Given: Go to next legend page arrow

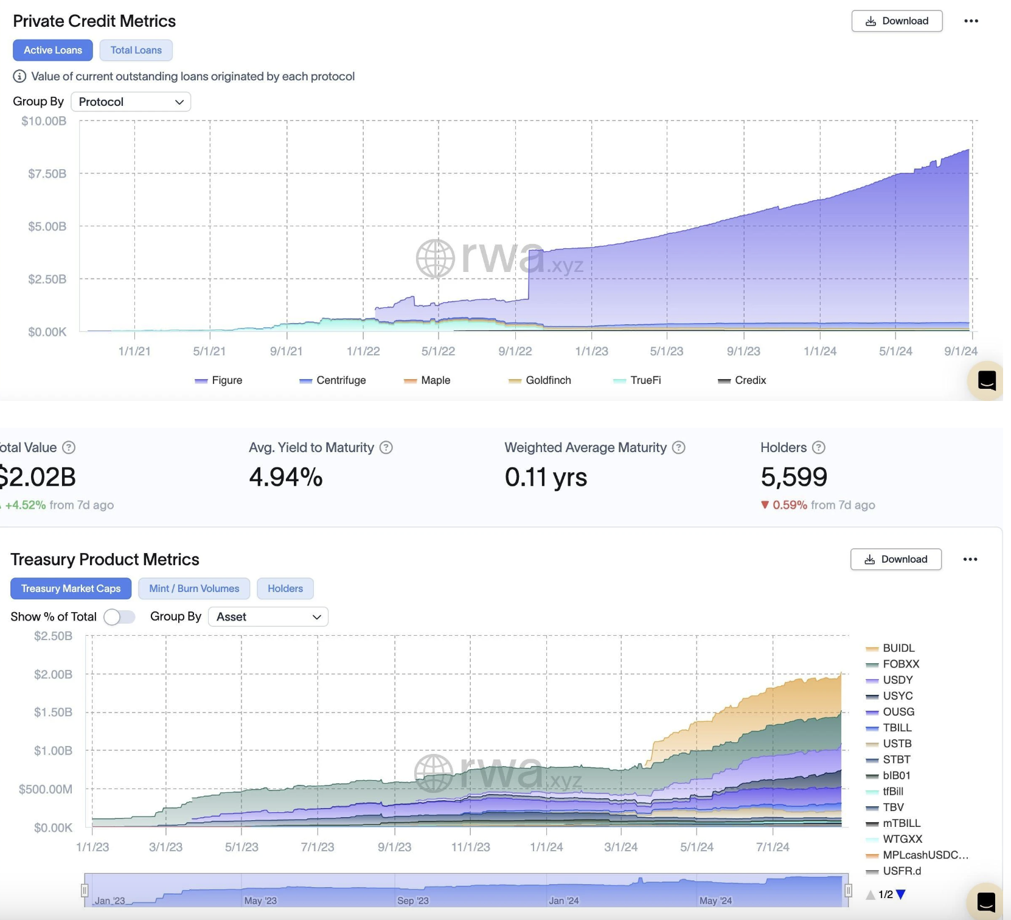Looking at the screenshot, I should (901, 894).
